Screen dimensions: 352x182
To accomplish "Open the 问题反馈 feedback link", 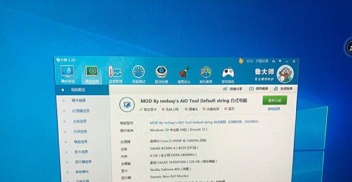I will (x=262, y=61).
